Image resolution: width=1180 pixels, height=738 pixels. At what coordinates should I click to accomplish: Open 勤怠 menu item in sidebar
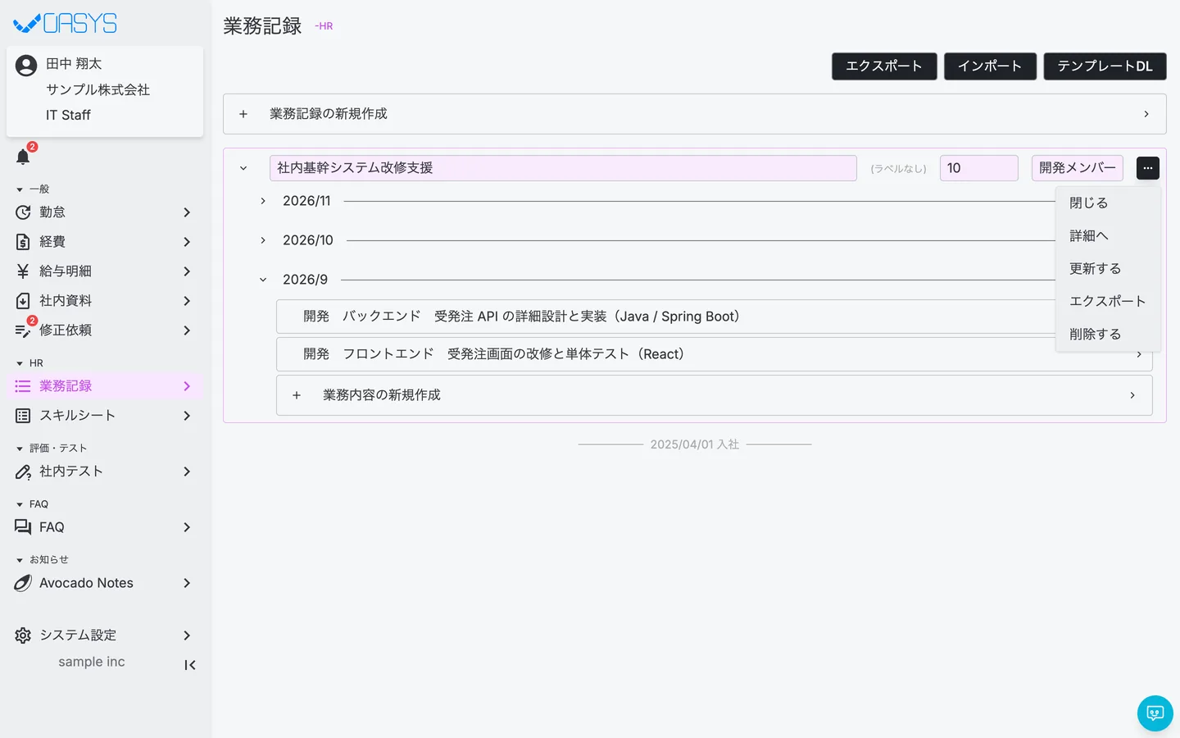[x=104, y=212]
